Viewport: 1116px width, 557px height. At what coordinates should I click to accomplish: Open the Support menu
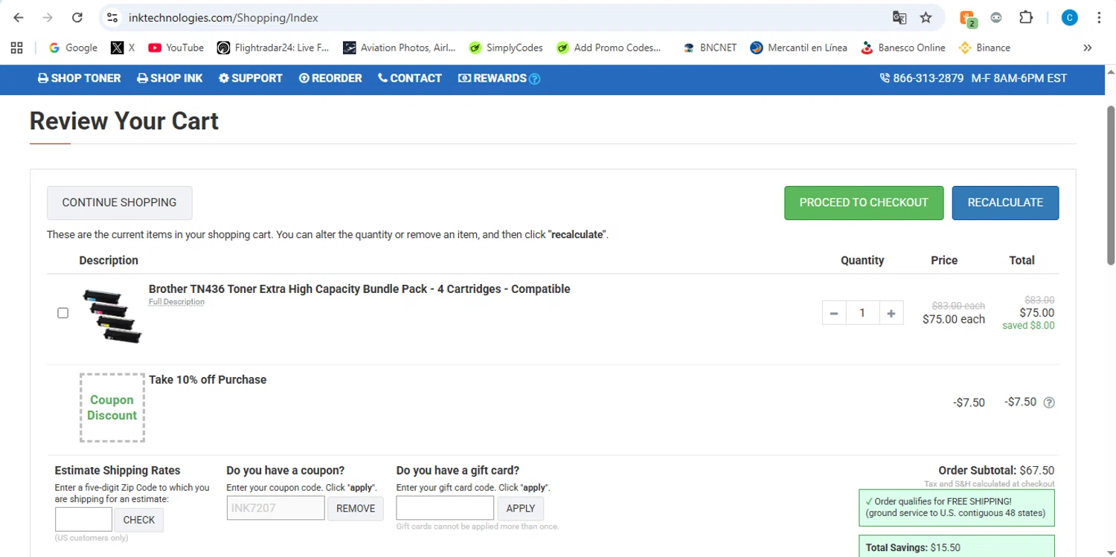[250, 78]
